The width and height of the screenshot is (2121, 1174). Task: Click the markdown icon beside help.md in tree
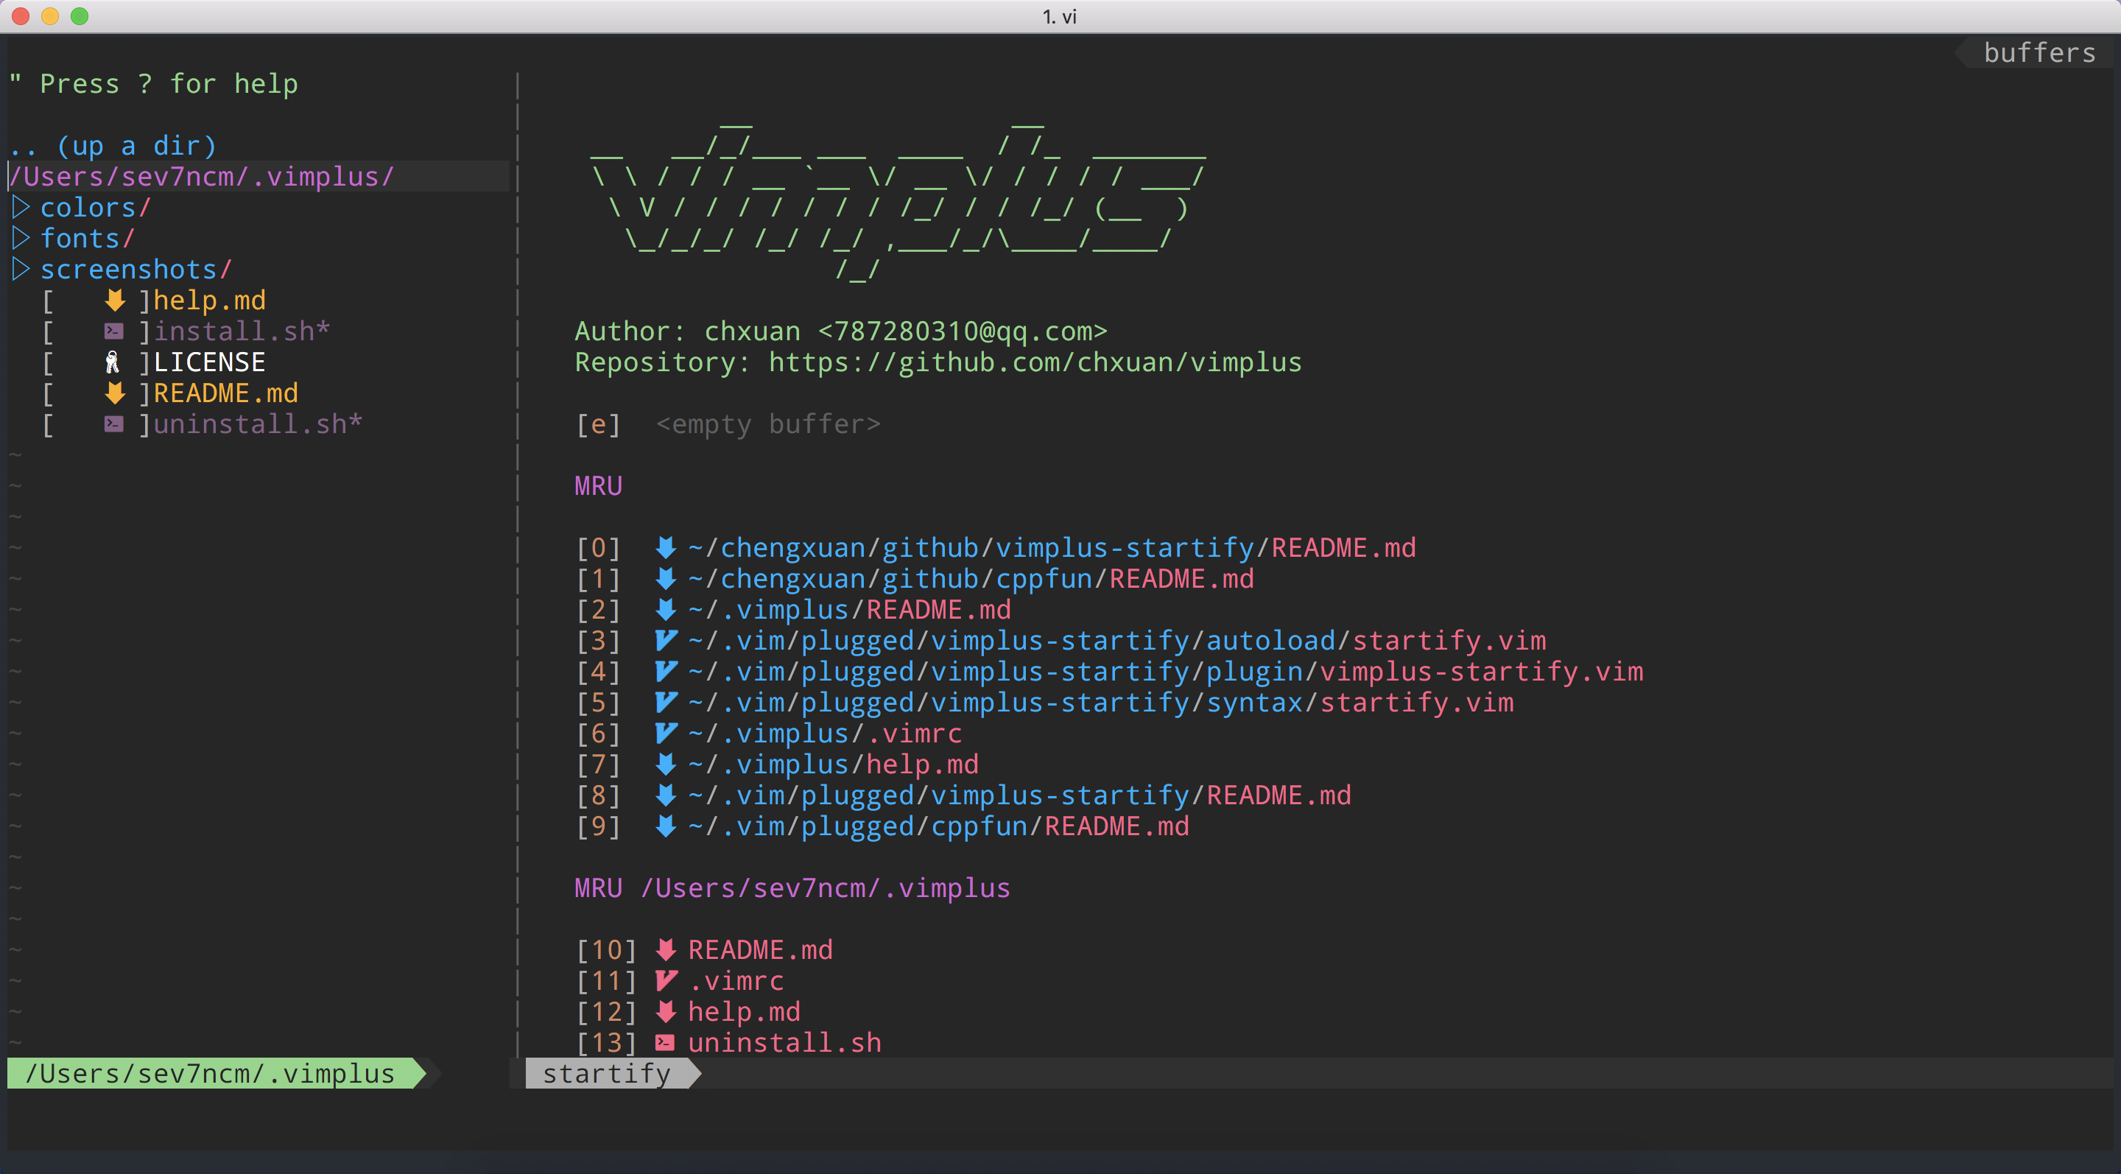(x=114, y=300)
